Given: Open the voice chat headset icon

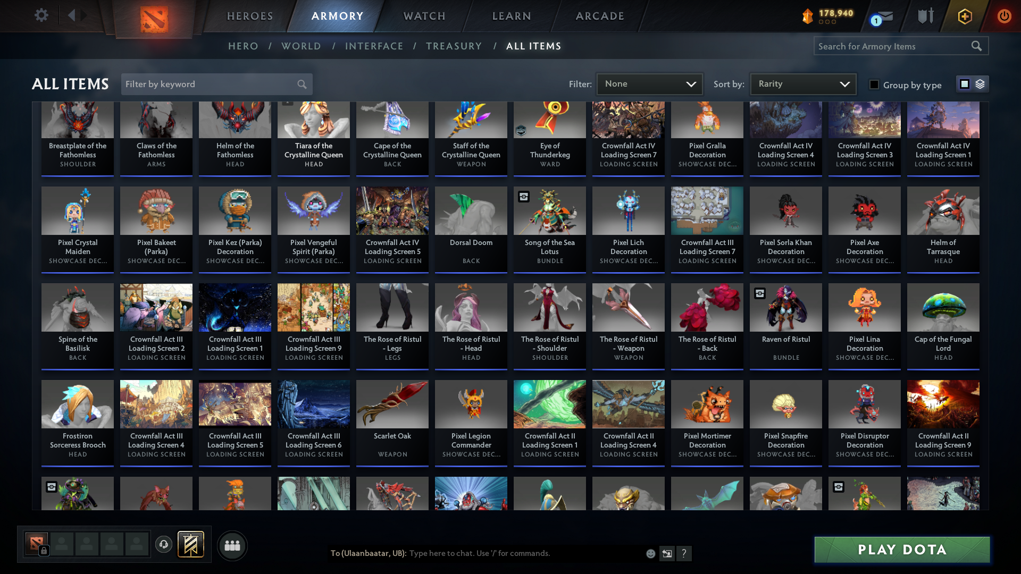Looking at the screenshot, I should [x=163, y=545].
